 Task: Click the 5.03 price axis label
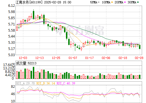[x=12, y=55]
